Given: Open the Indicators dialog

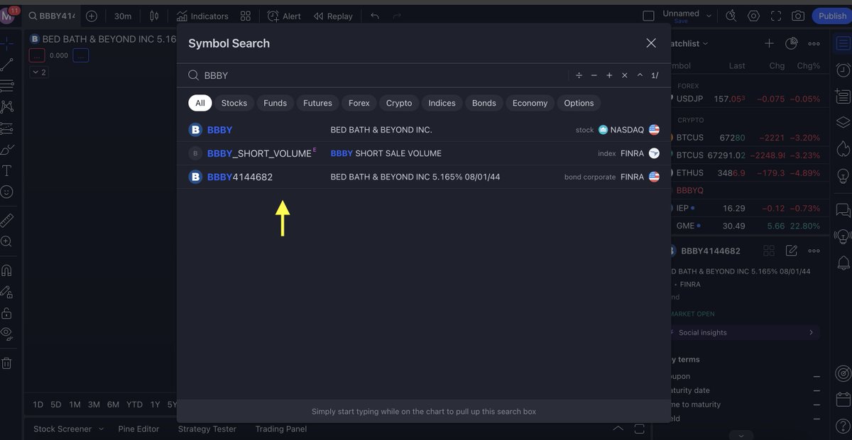Looking at the screenshot, I should 202,16.
